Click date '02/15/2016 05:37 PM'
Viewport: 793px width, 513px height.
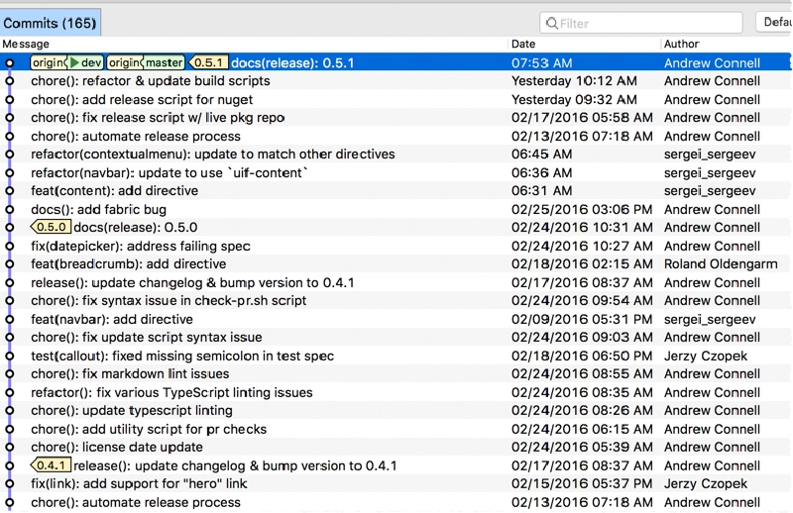pos(582,483)
